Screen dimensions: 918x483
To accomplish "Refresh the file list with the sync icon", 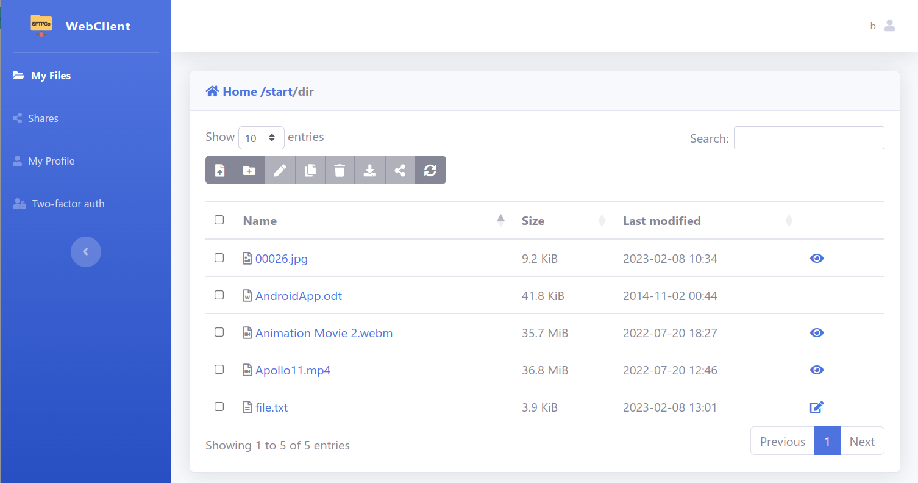I will (x=430, y=170).
